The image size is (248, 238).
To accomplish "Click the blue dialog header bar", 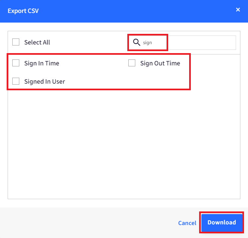I will click(x=124, y=11).
